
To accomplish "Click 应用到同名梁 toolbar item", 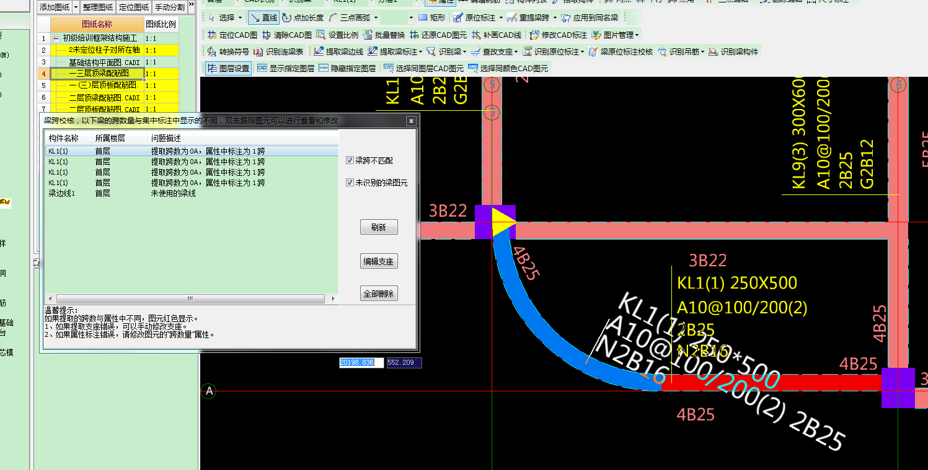I will point(590,18).
